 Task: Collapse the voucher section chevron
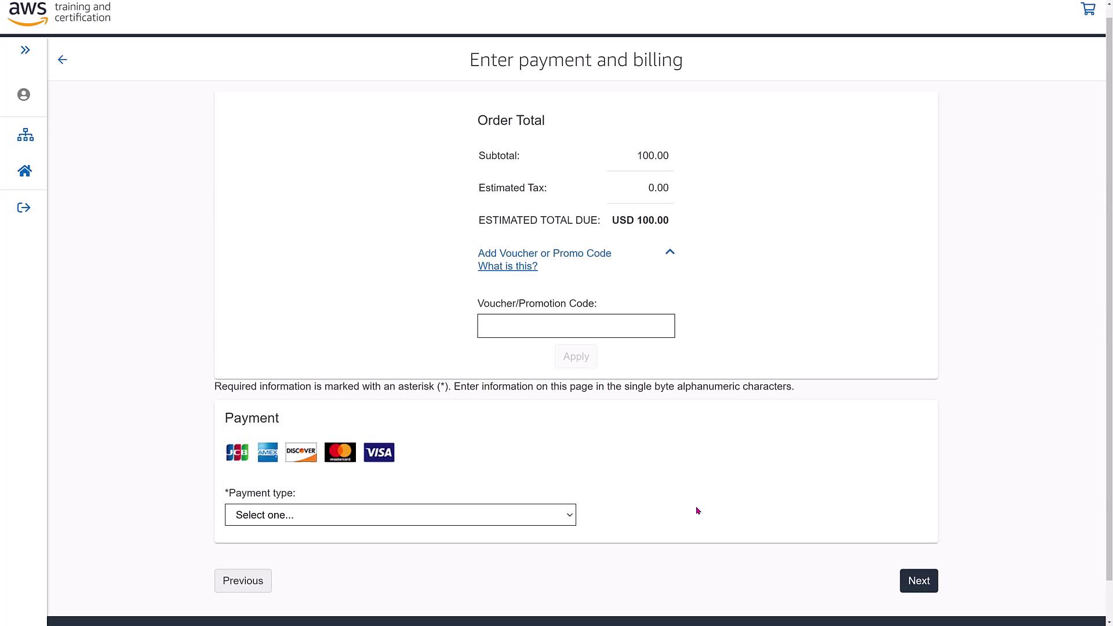(x=670, y=252)
